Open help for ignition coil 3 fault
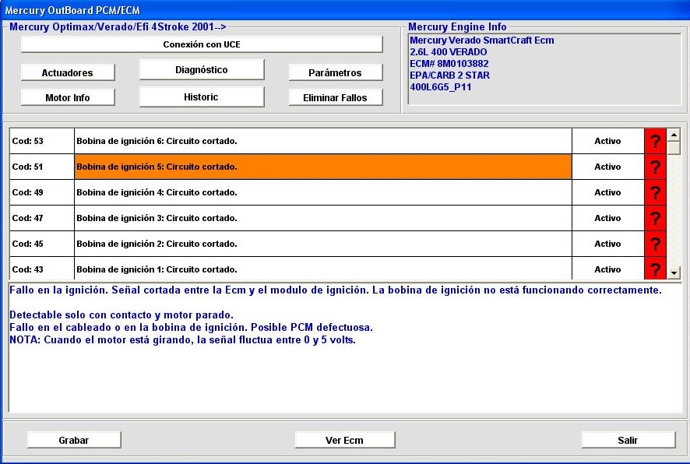This screenshot has height=464, width=690. coord(655,218)
